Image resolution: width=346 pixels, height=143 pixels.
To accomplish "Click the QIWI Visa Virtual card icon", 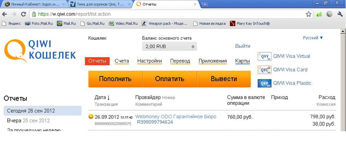I will pos(264,56).
